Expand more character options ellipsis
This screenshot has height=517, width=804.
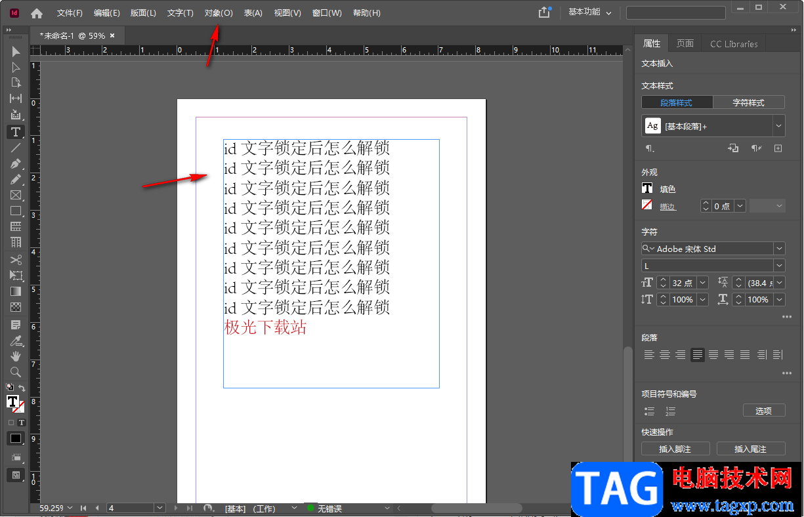click(x=786, y=317)
